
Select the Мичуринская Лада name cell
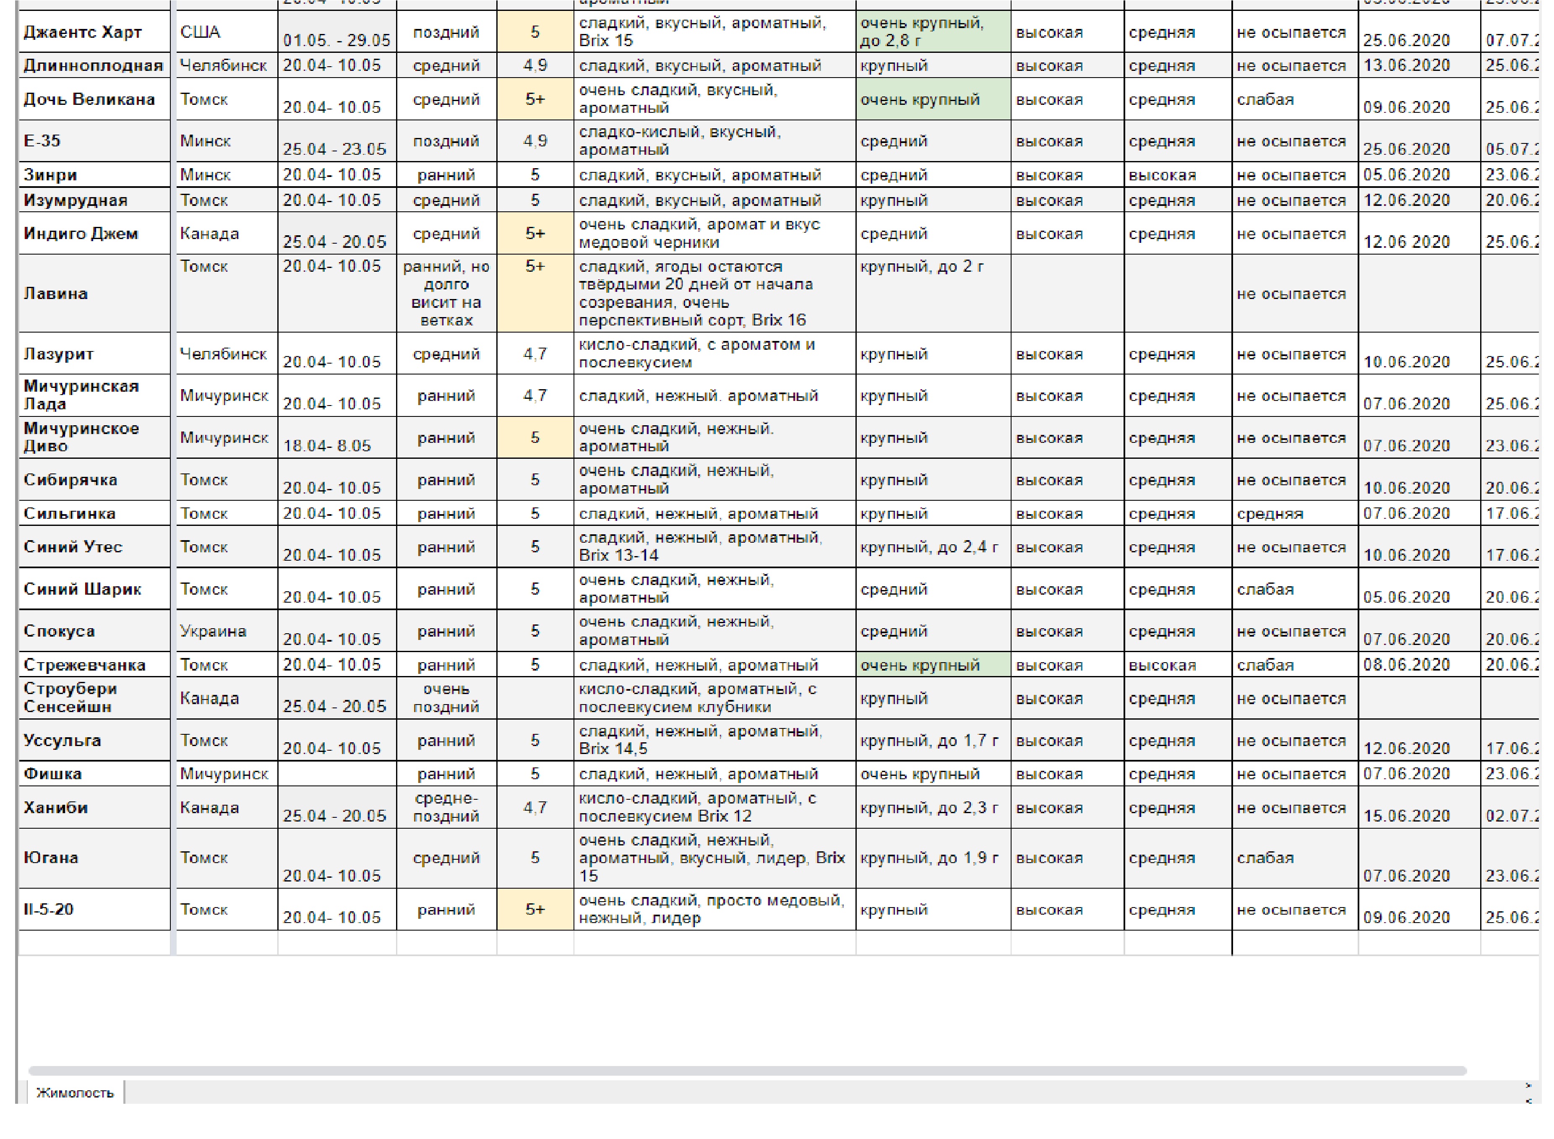(x=94, y=395)
